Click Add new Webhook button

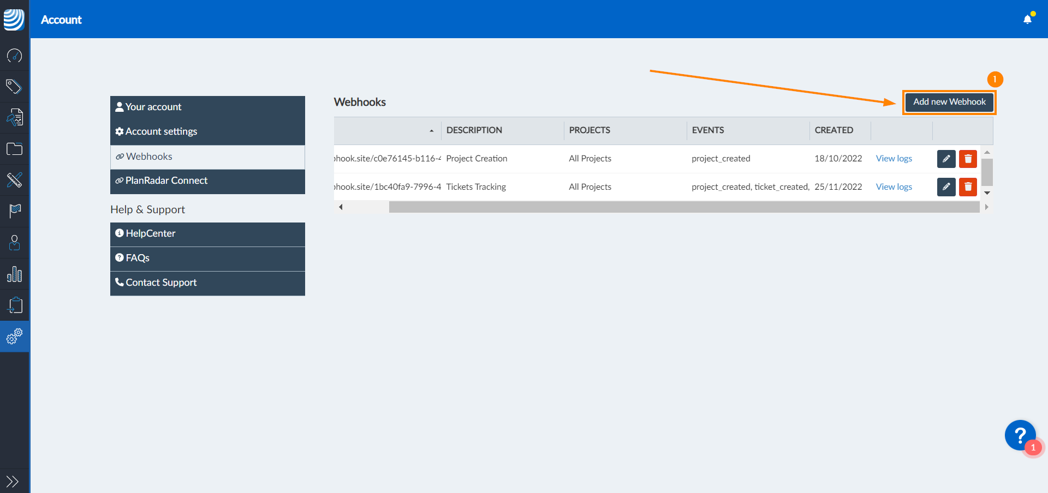[x=949, y=102]
